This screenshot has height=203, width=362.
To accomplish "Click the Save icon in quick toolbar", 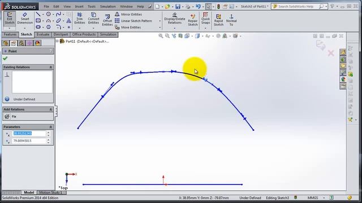I will [x=178, y=6].
